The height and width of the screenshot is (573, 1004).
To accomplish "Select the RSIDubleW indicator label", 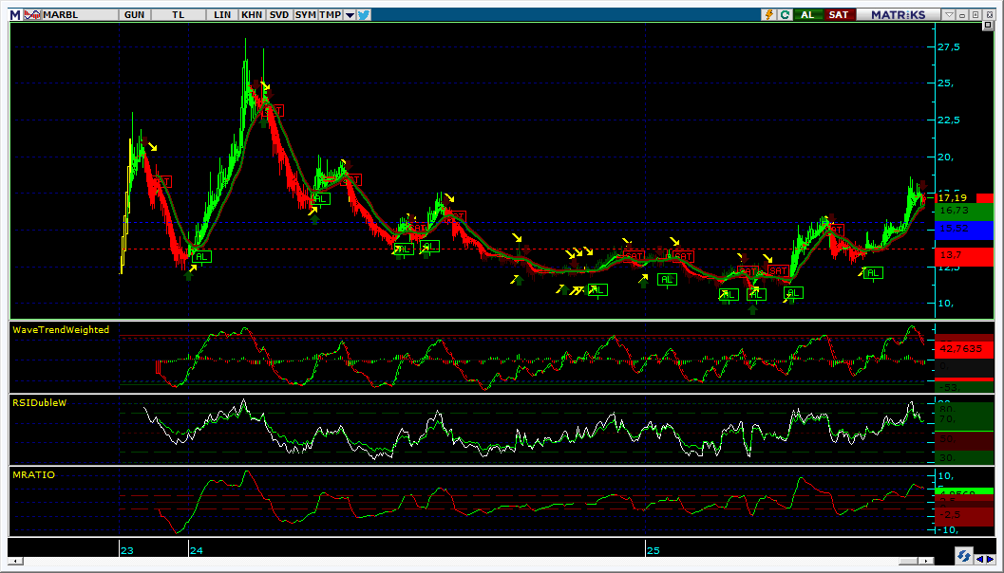I will [39, 402].
